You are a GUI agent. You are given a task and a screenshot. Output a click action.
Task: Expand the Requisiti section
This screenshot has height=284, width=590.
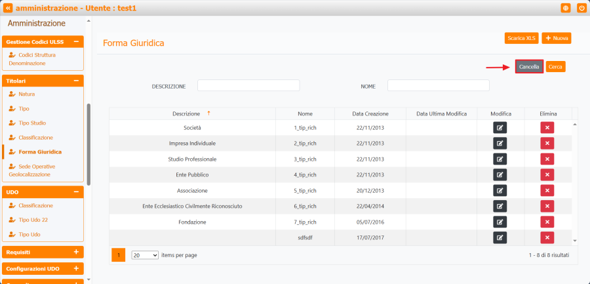point(76,252)
